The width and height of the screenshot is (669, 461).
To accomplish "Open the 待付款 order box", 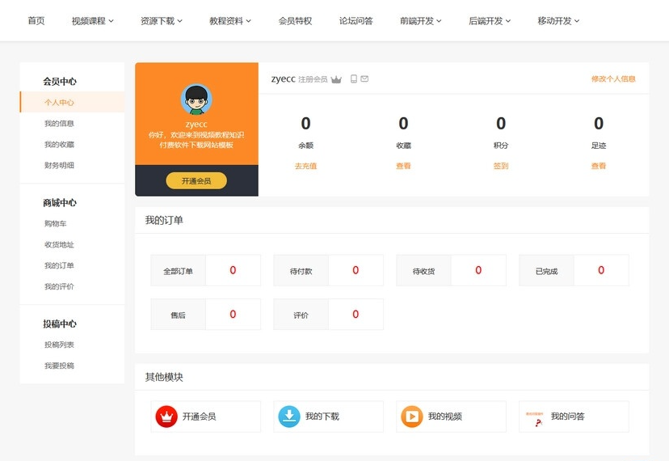I will click(329, 270).
